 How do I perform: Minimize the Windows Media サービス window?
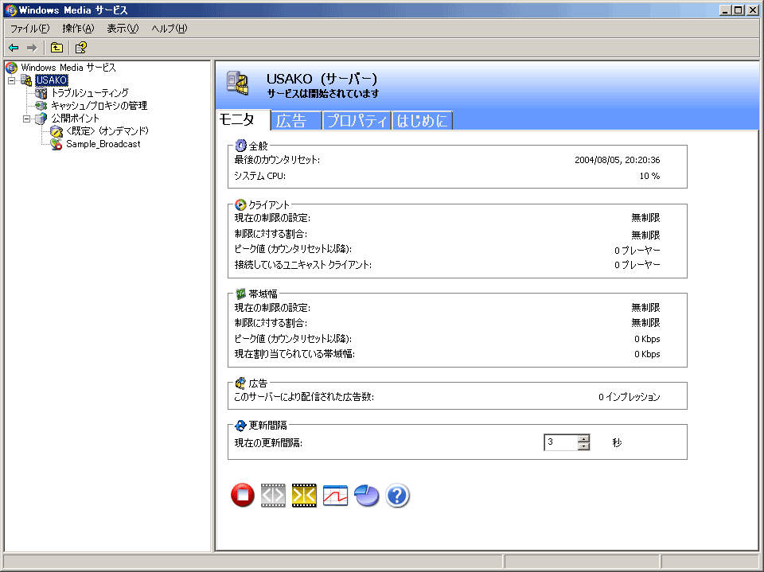(x=726, y=10)
